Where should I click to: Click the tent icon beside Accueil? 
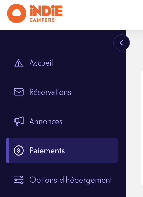pyautogui.click(x=19, y=63)
